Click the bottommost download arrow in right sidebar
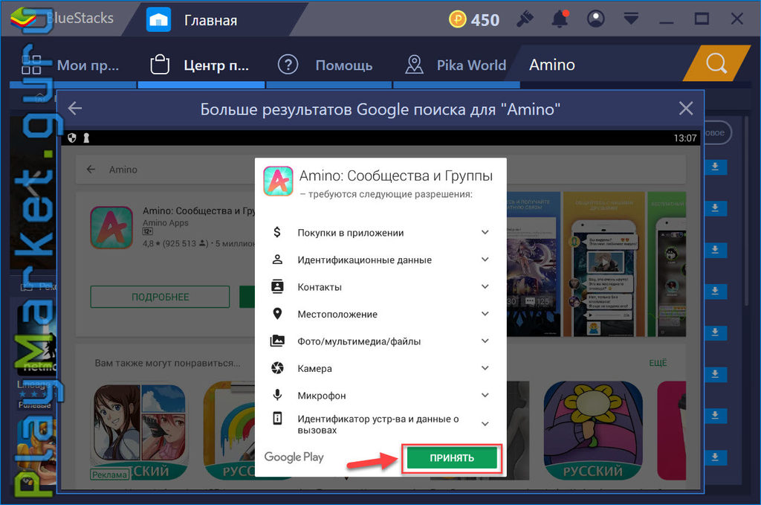 715,457
